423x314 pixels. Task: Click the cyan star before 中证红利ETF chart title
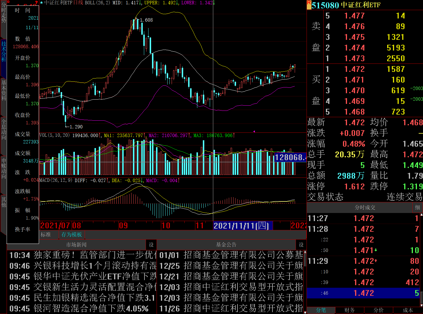click(42, 3)
